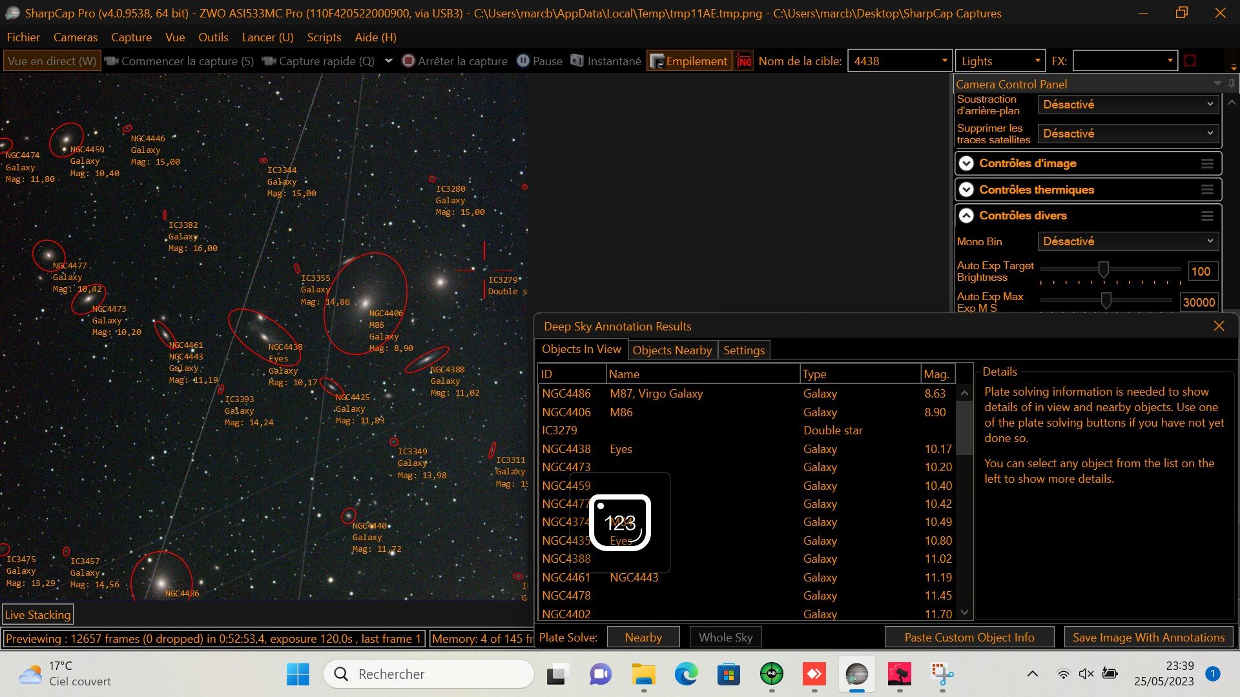Viewport: 1240px width, 697px height.
Task: Click the Whole Sky plate solve button
Action: 725,638
